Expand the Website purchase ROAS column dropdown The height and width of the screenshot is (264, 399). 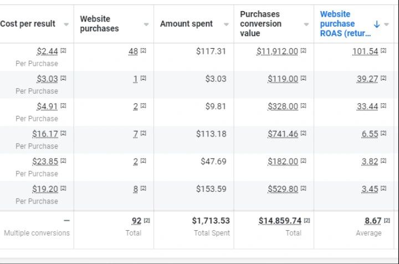(x=386, y=24)
